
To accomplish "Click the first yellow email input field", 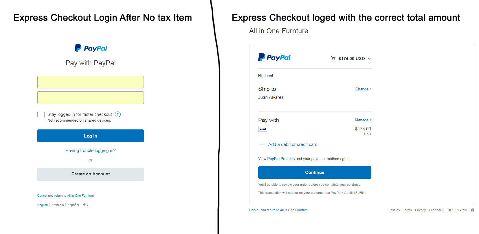I will (x=91, y=82).
